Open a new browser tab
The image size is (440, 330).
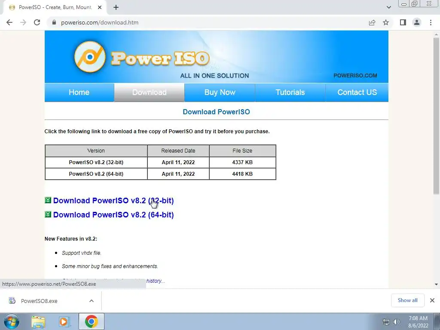[116, 7]
